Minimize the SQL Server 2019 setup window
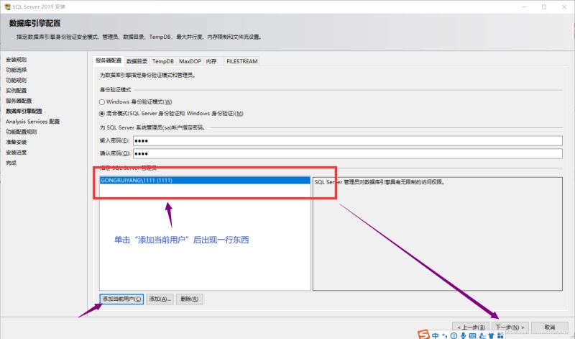575x339 pixels. coord(525,6)
